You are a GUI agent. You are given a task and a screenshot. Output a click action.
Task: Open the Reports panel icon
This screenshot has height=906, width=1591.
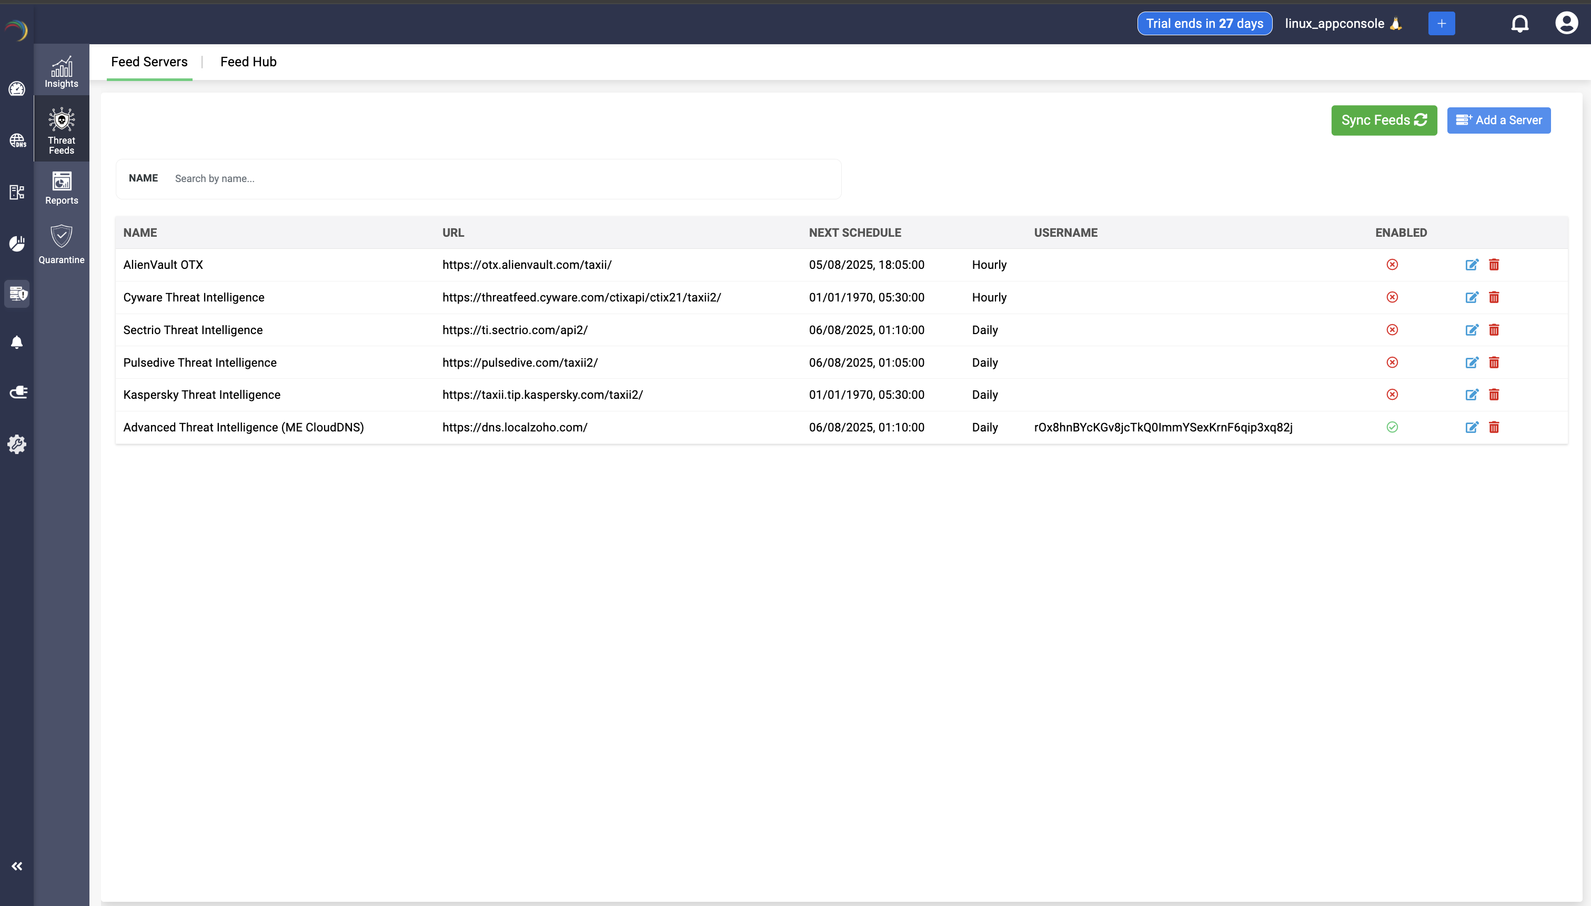pyautogui.click(x=61, y=187)
